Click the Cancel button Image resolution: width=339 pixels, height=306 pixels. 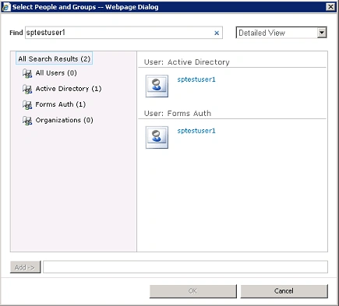(284, 291)
